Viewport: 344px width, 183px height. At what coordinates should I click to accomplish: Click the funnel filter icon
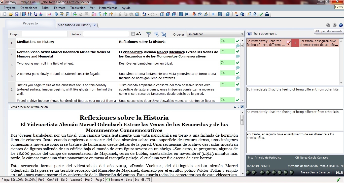(149, 34)
